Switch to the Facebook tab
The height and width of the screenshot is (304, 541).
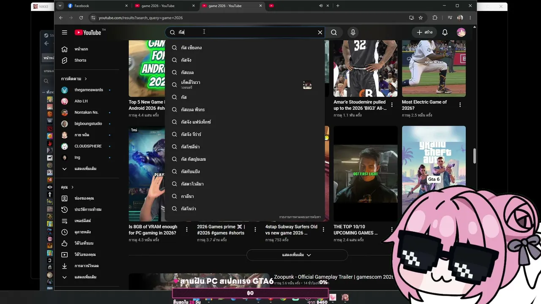[98, 6]
